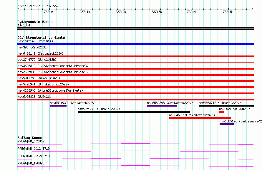Click the 73715k ruler tick label
262x170 pixels.
click(228, 12)
